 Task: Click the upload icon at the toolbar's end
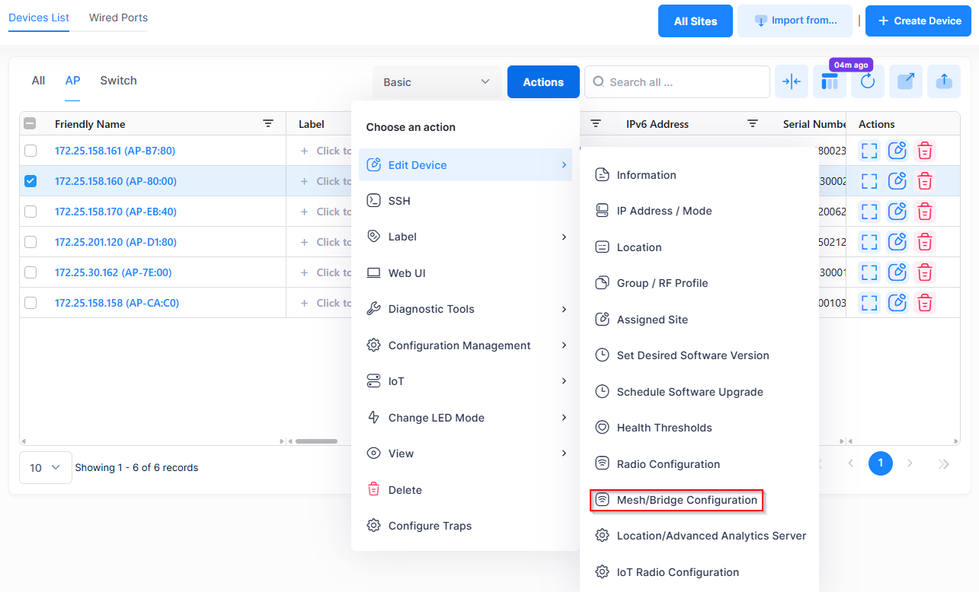point(944,82)
